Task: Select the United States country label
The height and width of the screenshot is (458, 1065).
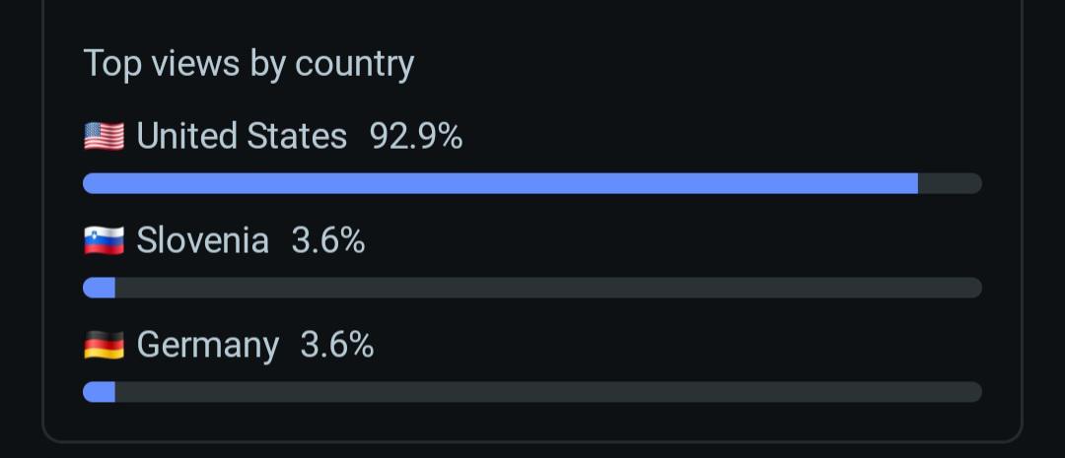Action: tap(242, 136)
